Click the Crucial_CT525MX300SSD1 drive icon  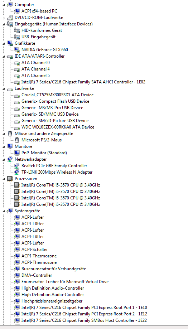[17, 96]
